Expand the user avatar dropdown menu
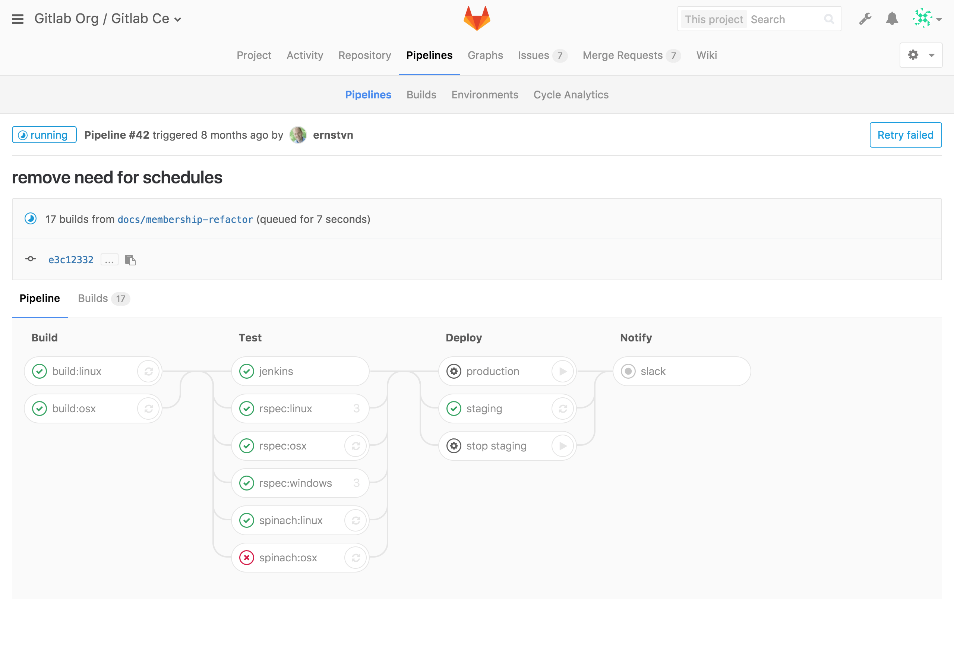This screenshot has height=656, width=954. (x=929, y=18)
